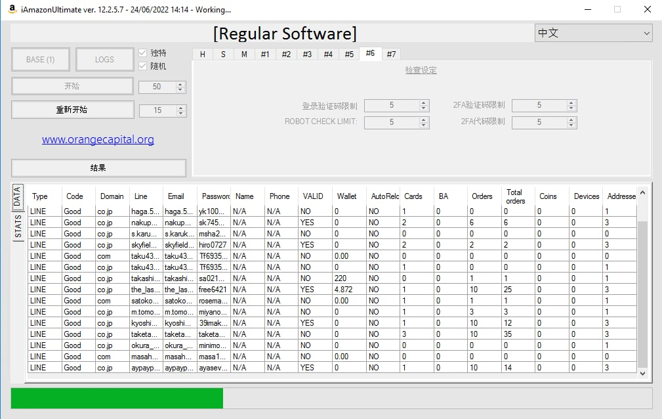Switch to the #3 settings tab
The height and width of the screenshot is (419, 662).
[307, 54]
